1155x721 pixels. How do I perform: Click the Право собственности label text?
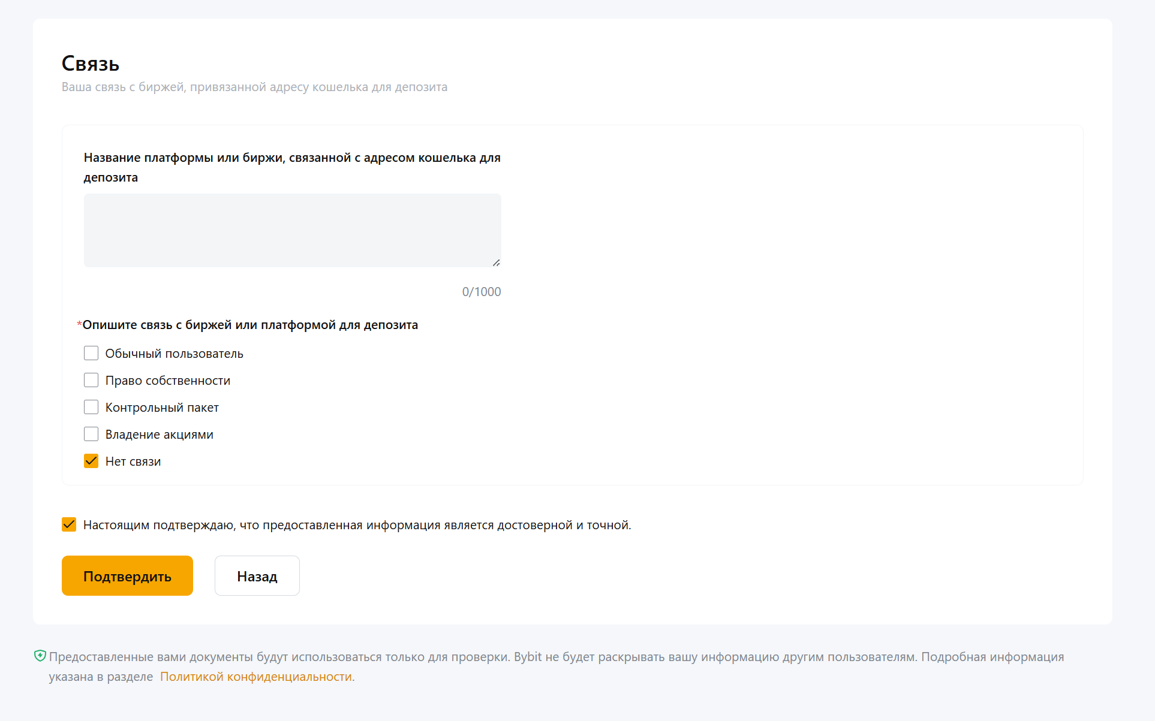tap(168, 381)
